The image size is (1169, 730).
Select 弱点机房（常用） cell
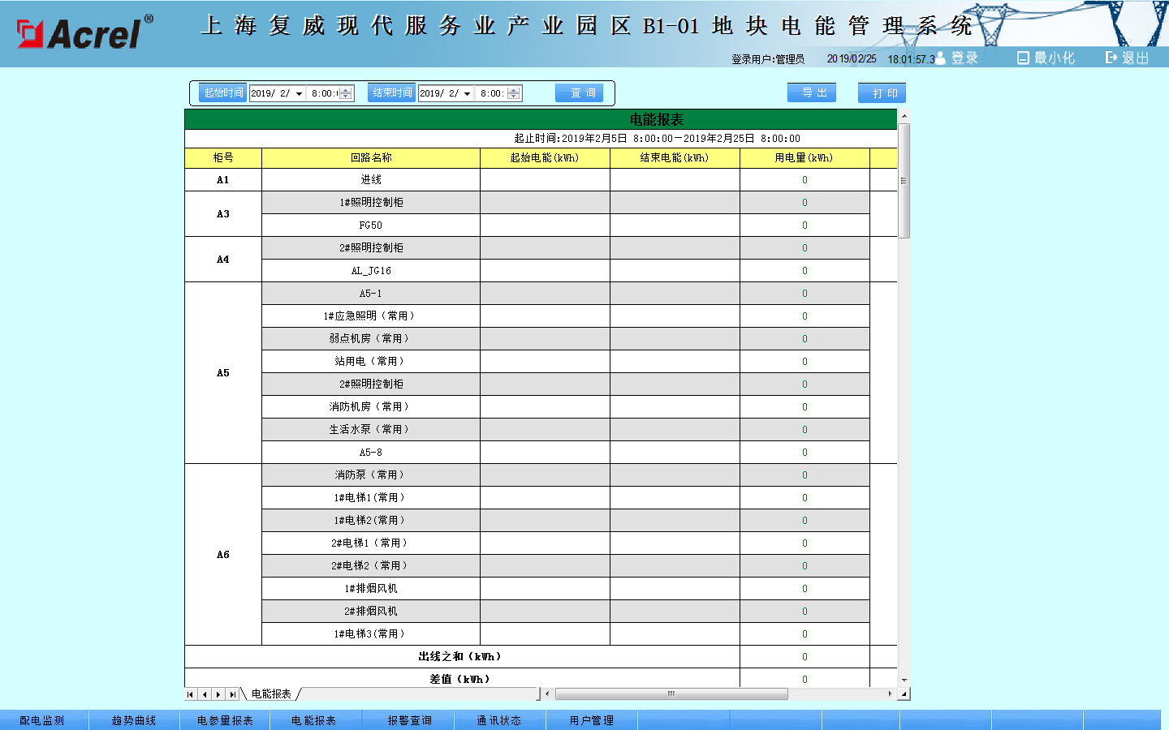(371, 339)
